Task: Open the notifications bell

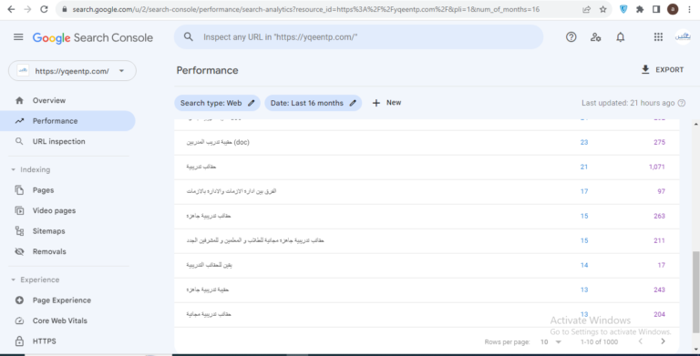Action: tap(621, 37)
